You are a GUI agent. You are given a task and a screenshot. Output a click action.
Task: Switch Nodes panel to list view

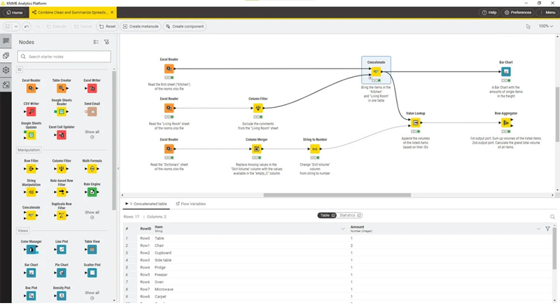coord(96,42)
